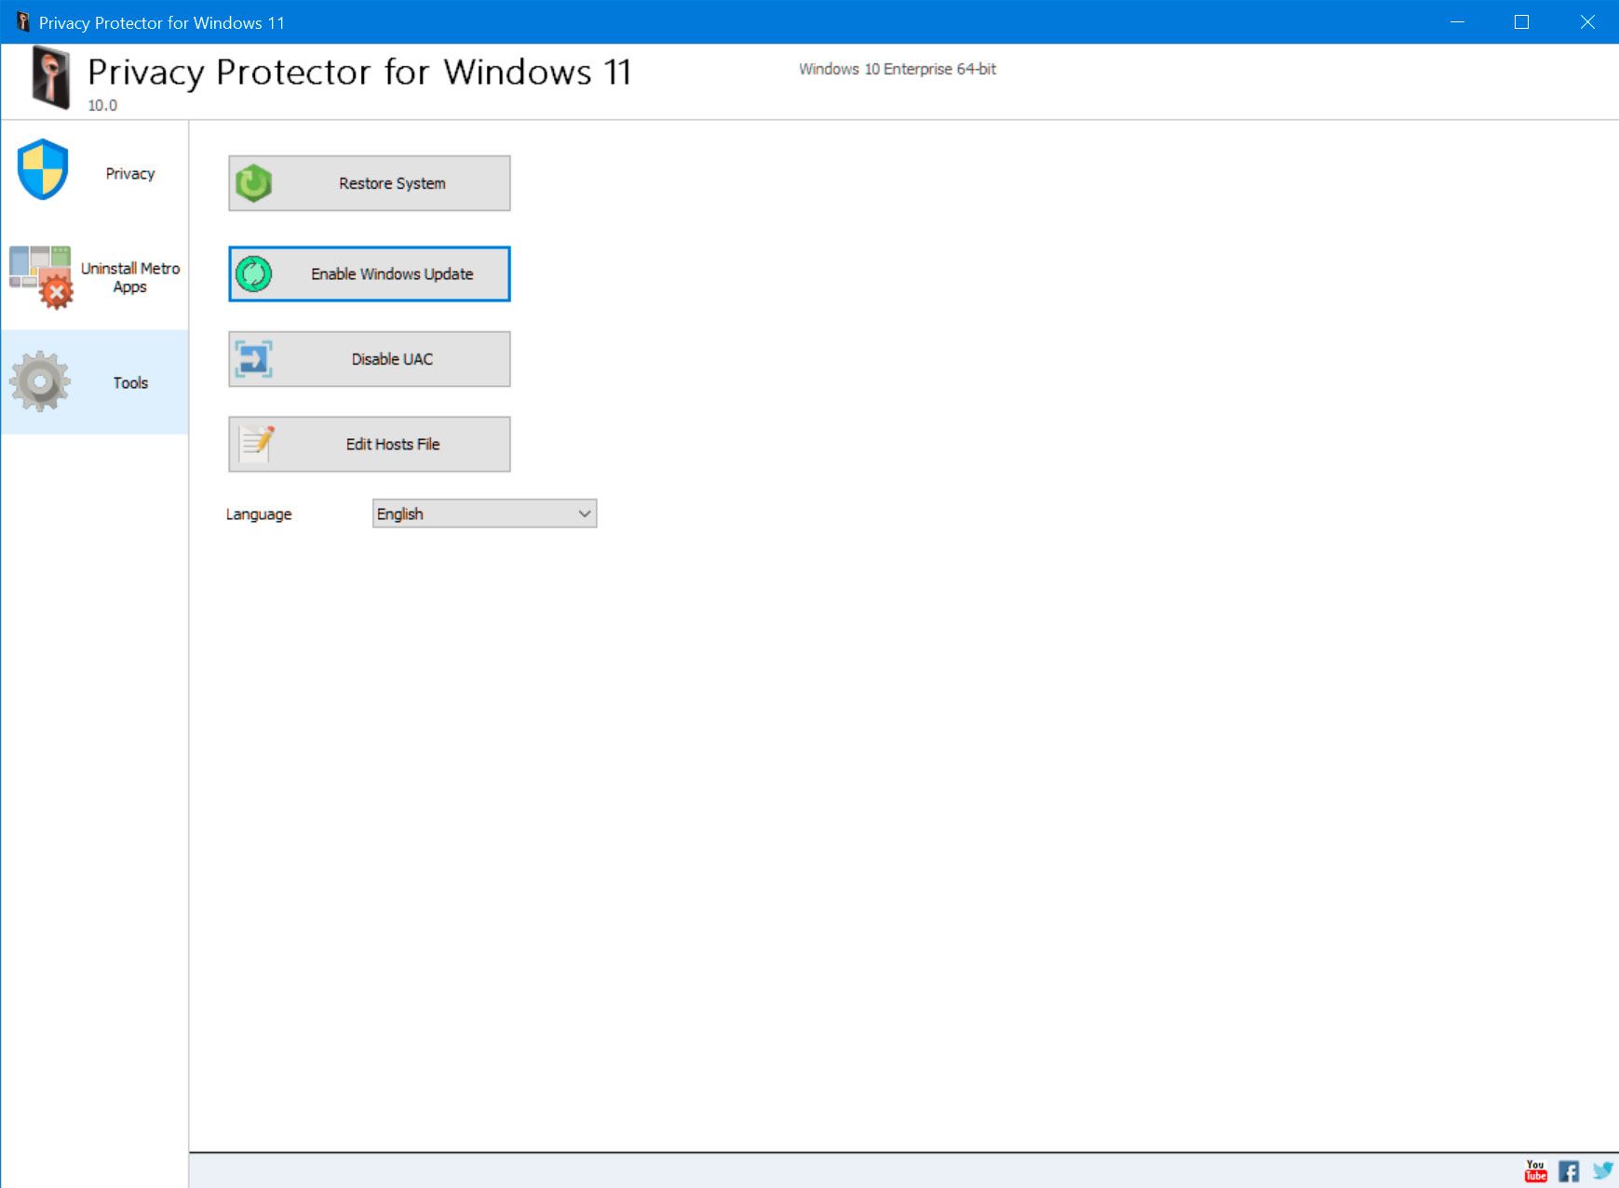Click the Uninstall Metro Apps tiles icon
The image size is (1619, 1188).
pos(41,277)
